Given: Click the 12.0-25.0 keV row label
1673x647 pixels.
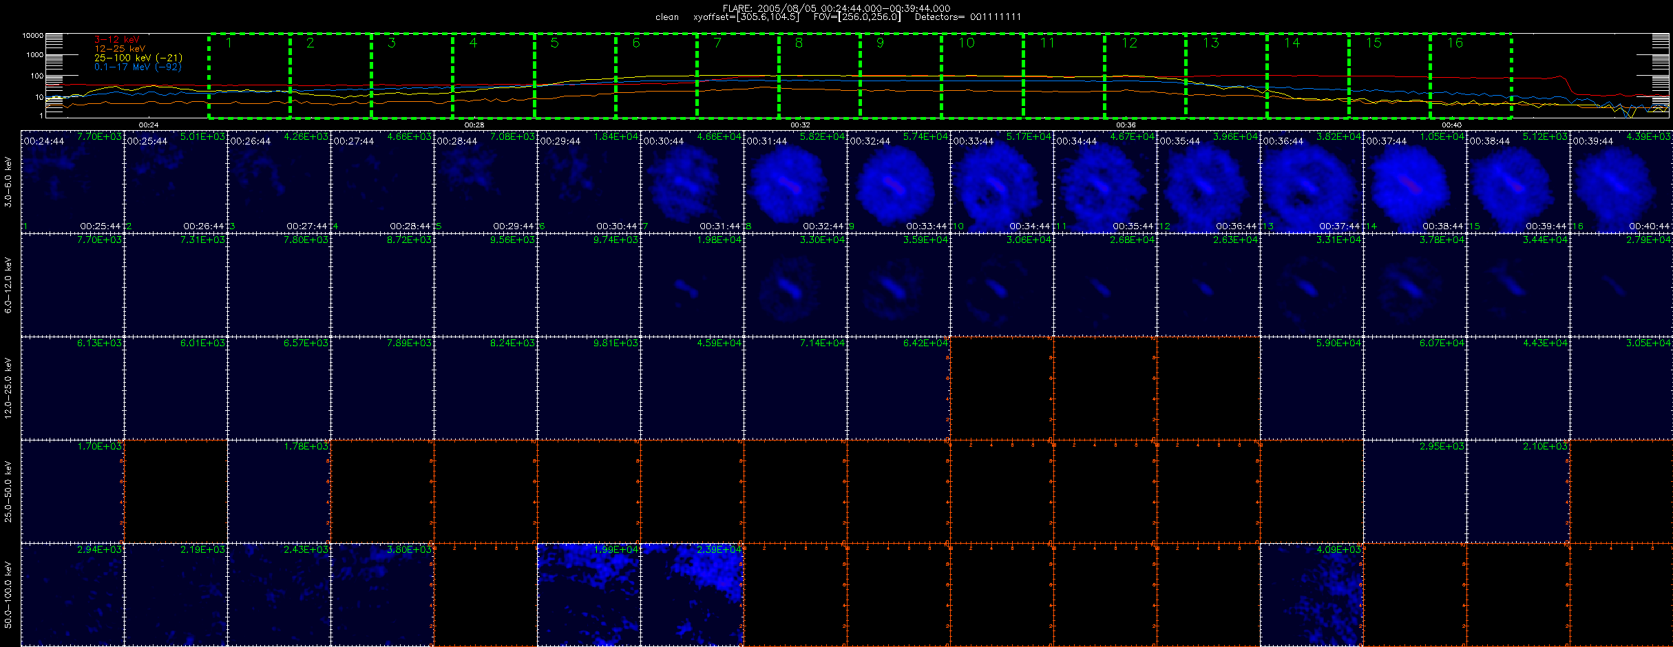Looking at the screenshot, I should pyautogui.click(x=8, y=388).
